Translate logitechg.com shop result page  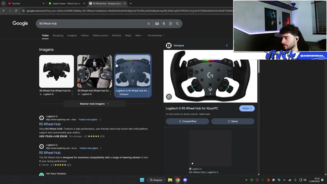tap(88, 120)
